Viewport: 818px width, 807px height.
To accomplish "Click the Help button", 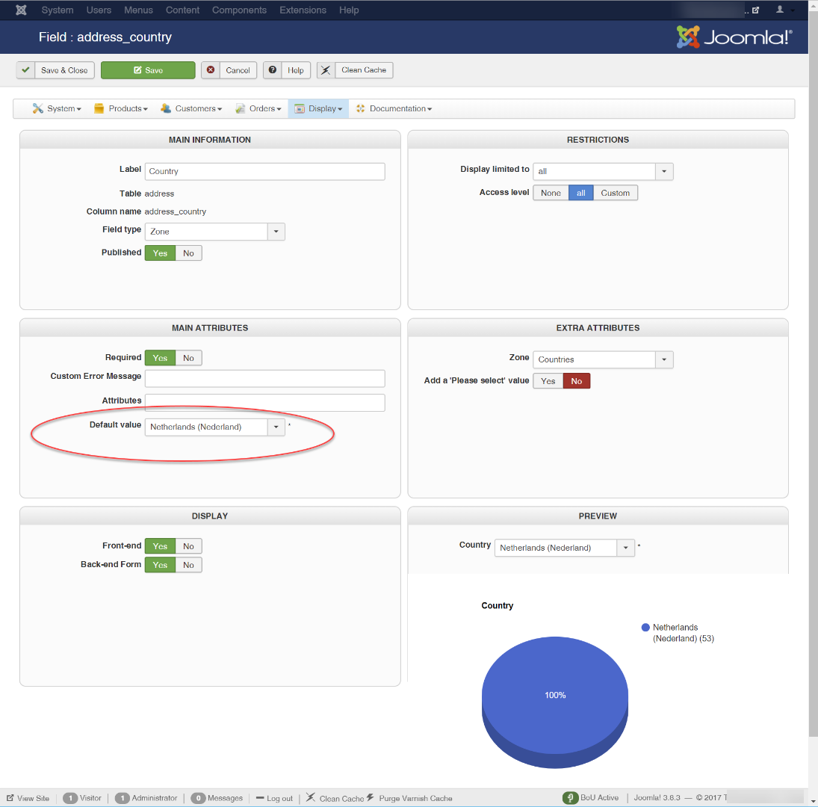I will tap(287, 70).
